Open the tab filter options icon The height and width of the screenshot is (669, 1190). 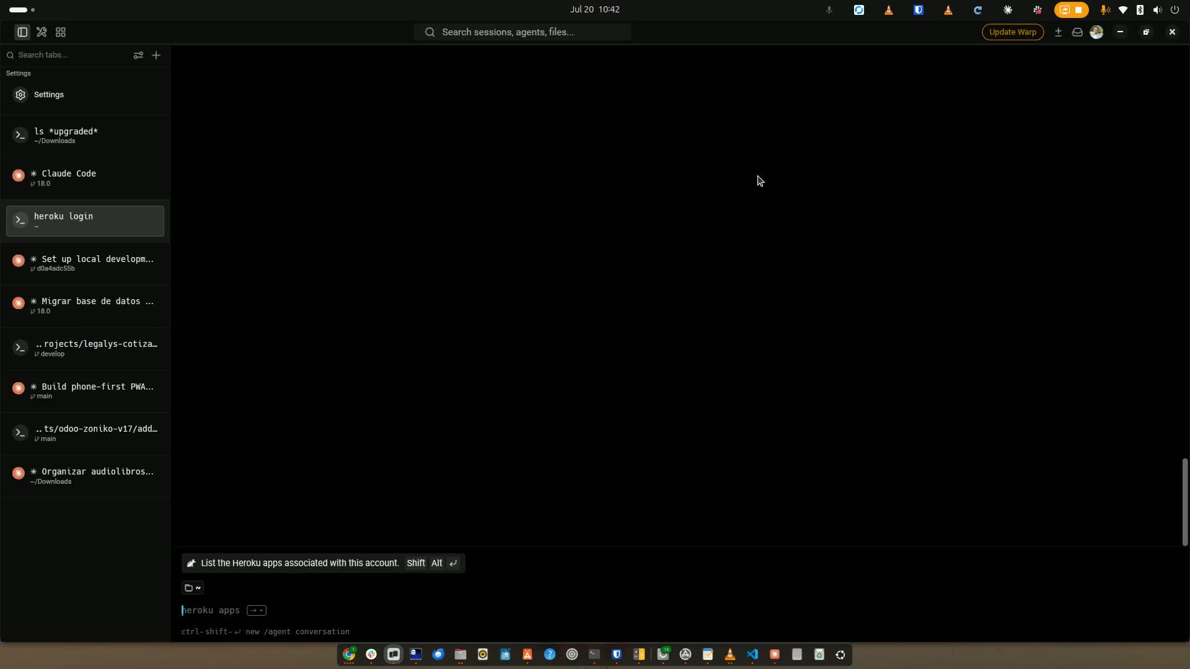click(x=138, y=55)
